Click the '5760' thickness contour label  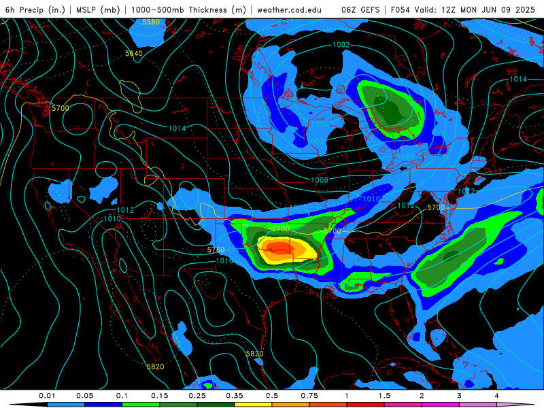(x=216, y=250)
